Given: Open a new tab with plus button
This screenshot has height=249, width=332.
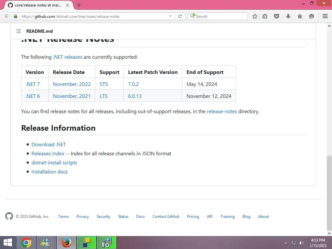Looking at the screenshot, I should [x=79, y=5].
